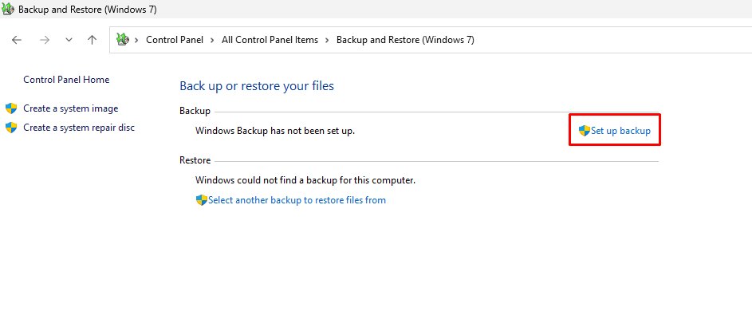This screenshot has height=319, width=752.
Task: Open Control Panel Home link
Action: click(66, 80)
